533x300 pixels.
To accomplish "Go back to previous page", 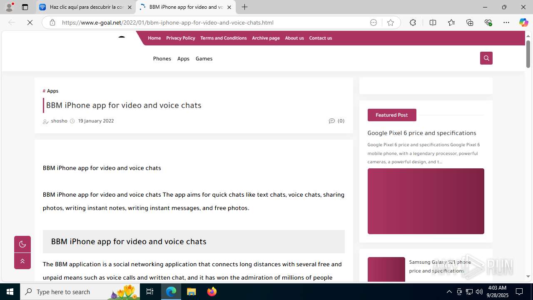I will [x=12, y=22].
